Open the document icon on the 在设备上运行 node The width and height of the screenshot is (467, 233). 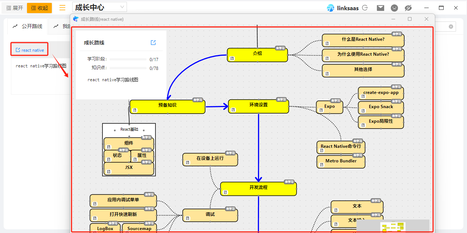point(188,162)
